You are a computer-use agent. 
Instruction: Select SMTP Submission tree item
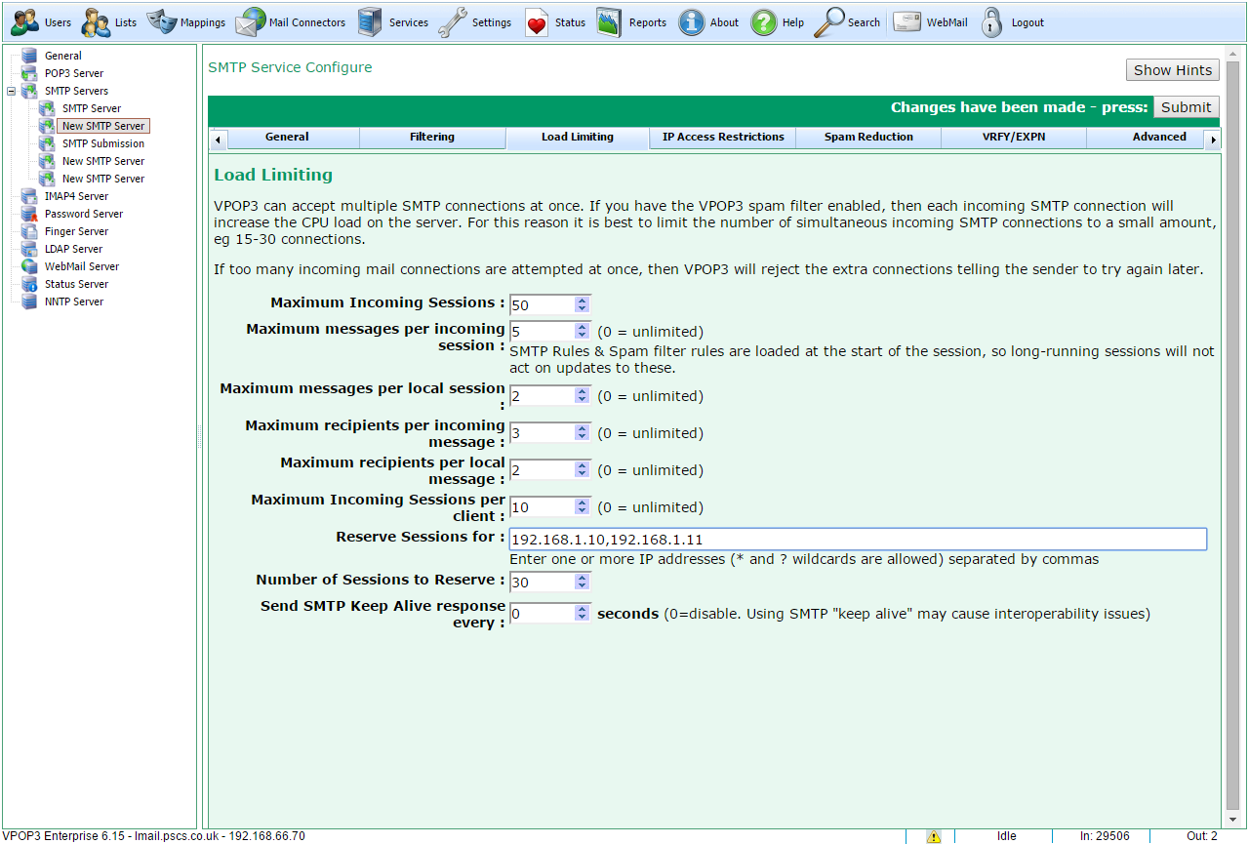point(103,143)
